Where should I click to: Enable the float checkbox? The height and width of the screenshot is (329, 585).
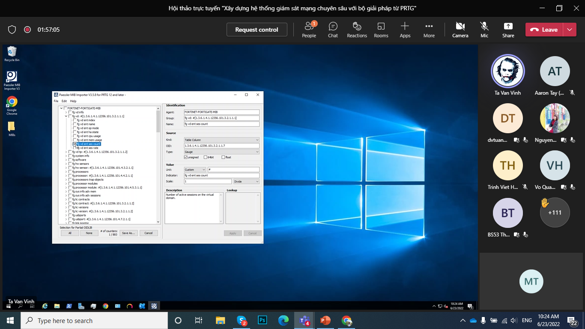tap(223, 157)
